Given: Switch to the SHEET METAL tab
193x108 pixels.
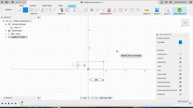Looking at the screenshot, I should (47, 6).
